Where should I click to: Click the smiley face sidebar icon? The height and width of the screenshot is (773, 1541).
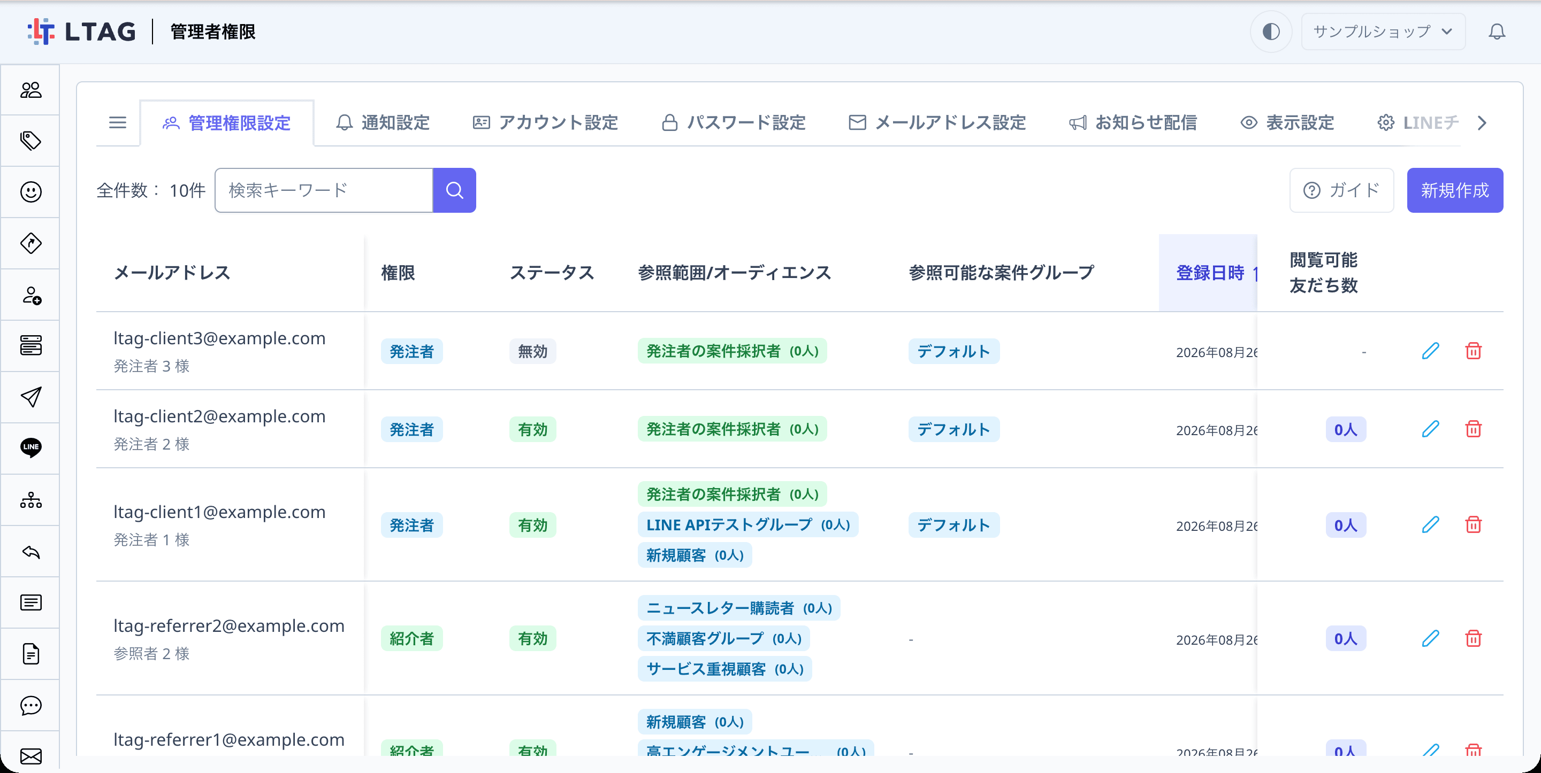point(30,192)
